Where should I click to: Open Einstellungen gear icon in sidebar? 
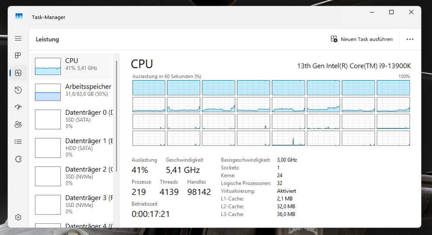[18, 217]
